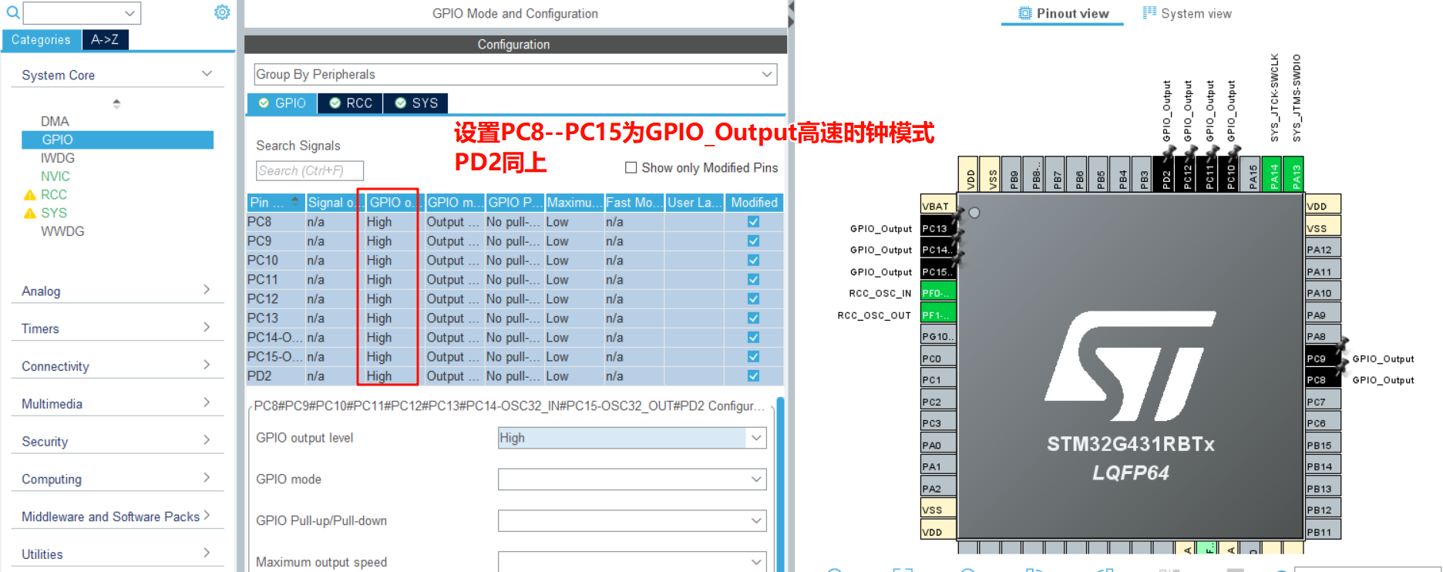Select pin PC8 on the chip
Screen dimensions: 1443x572
coord(1323,380)
